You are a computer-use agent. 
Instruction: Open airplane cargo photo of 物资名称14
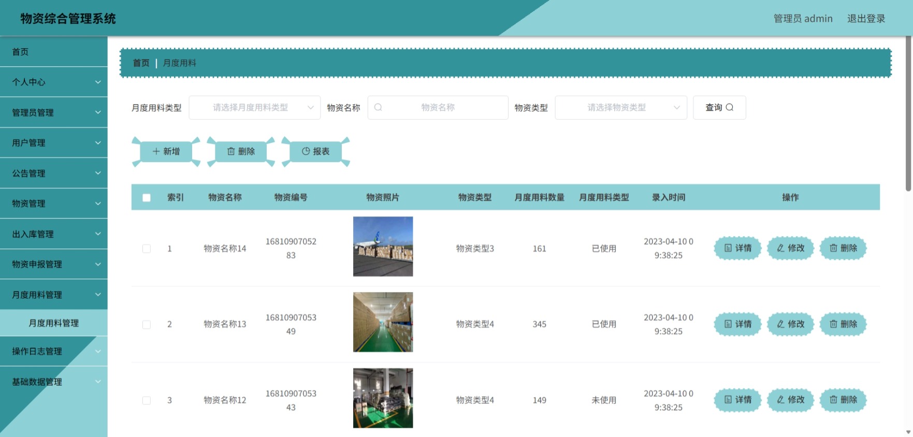coord(383,246)
